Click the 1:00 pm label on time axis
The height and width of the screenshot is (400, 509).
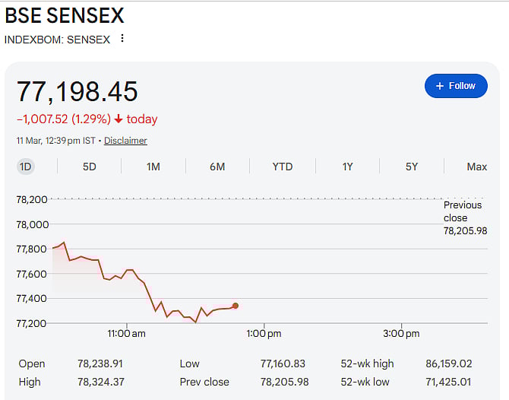tap(264, 334)
